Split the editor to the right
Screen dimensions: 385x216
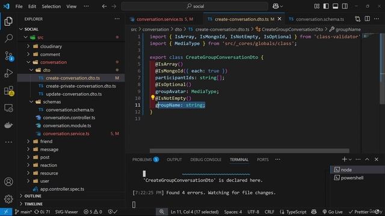[367, 19]
